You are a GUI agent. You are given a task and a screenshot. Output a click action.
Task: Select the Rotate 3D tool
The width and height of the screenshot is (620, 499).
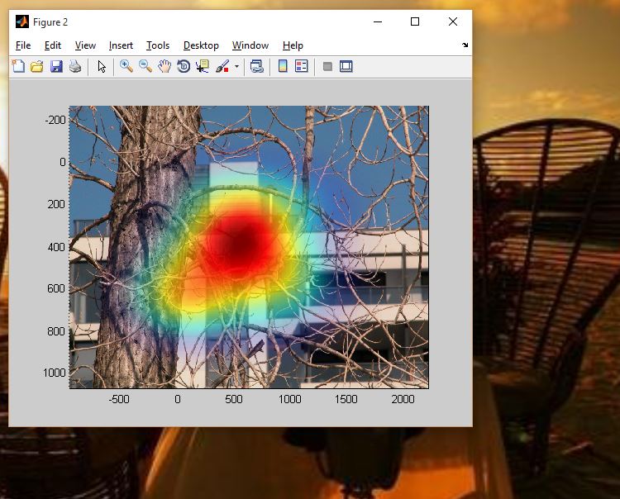tap(184, 66)
